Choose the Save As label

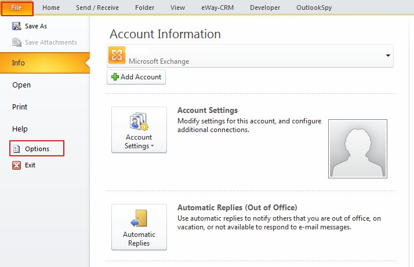click(x=36, y=26)
